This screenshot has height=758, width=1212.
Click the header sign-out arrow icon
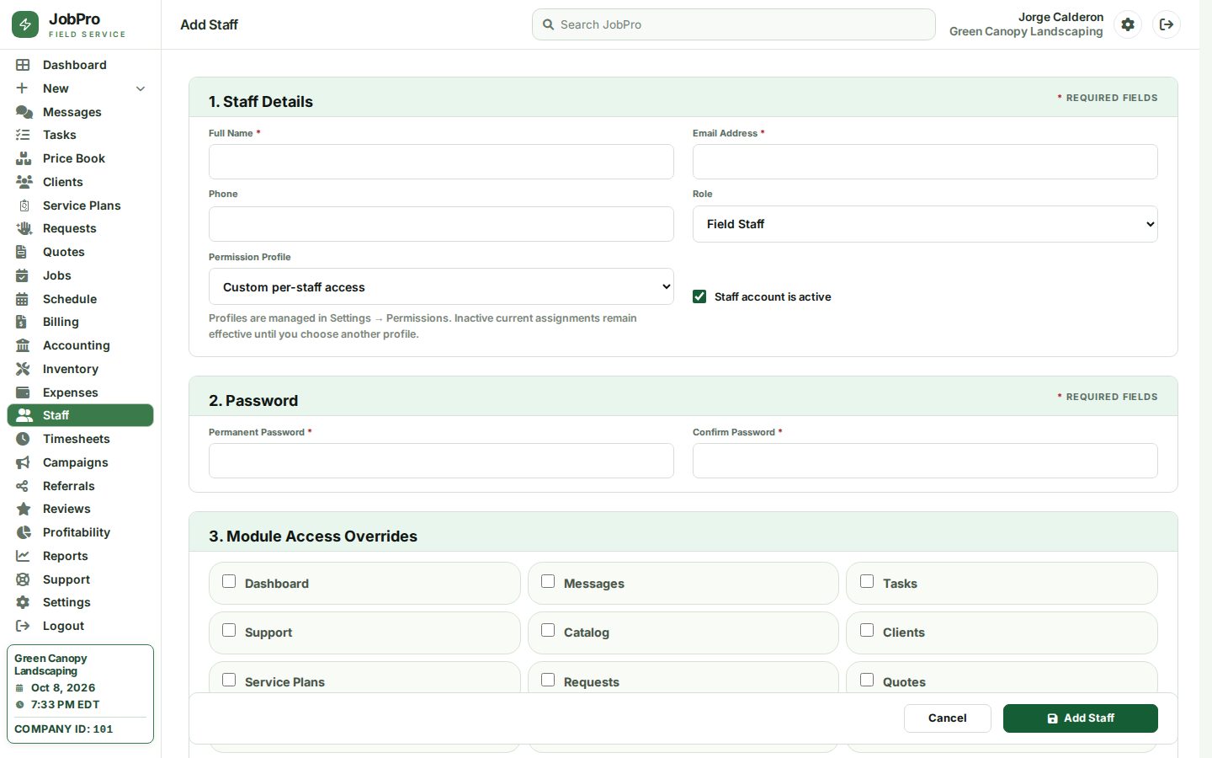click(x=1167, y=24)
